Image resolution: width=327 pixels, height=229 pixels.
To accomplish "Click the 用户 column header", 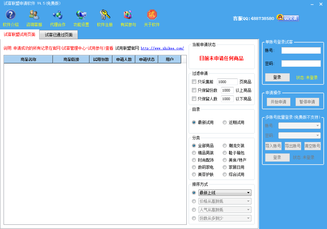I will pyautogui.click(x=169, y=60).
